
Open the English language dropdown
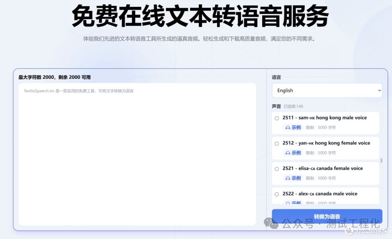tap(327, 90)
